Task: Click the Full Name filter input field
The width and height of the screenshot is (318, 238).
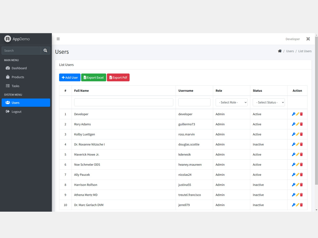Action: 123,102
